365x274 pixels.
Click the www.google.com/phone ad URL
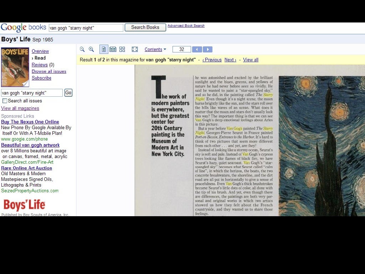coord(25,139)
